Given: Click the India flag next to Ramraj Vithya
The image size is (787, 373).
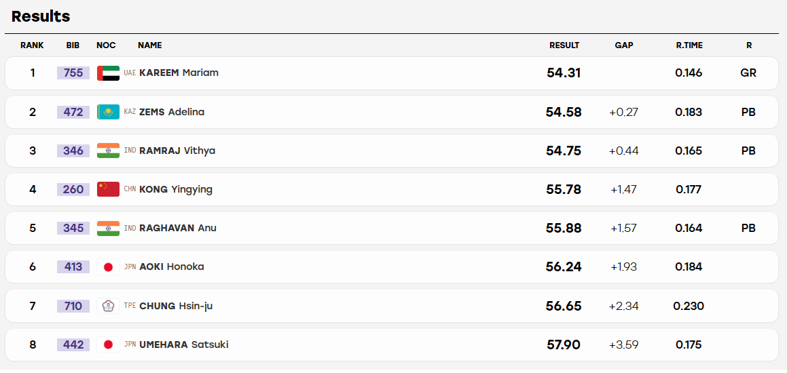Looking at the screenshot, I should point(108,151).
